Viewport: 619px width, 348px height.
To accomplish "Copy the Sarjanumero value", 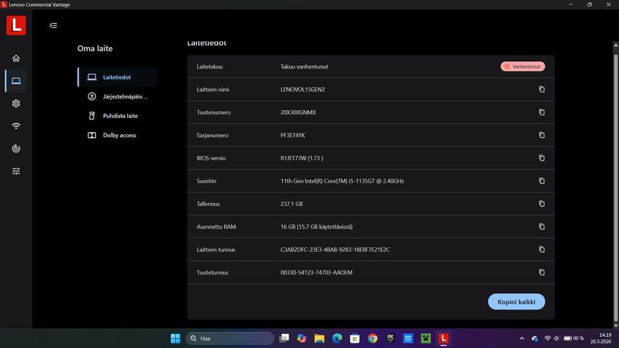I will (x=542, y=135).
